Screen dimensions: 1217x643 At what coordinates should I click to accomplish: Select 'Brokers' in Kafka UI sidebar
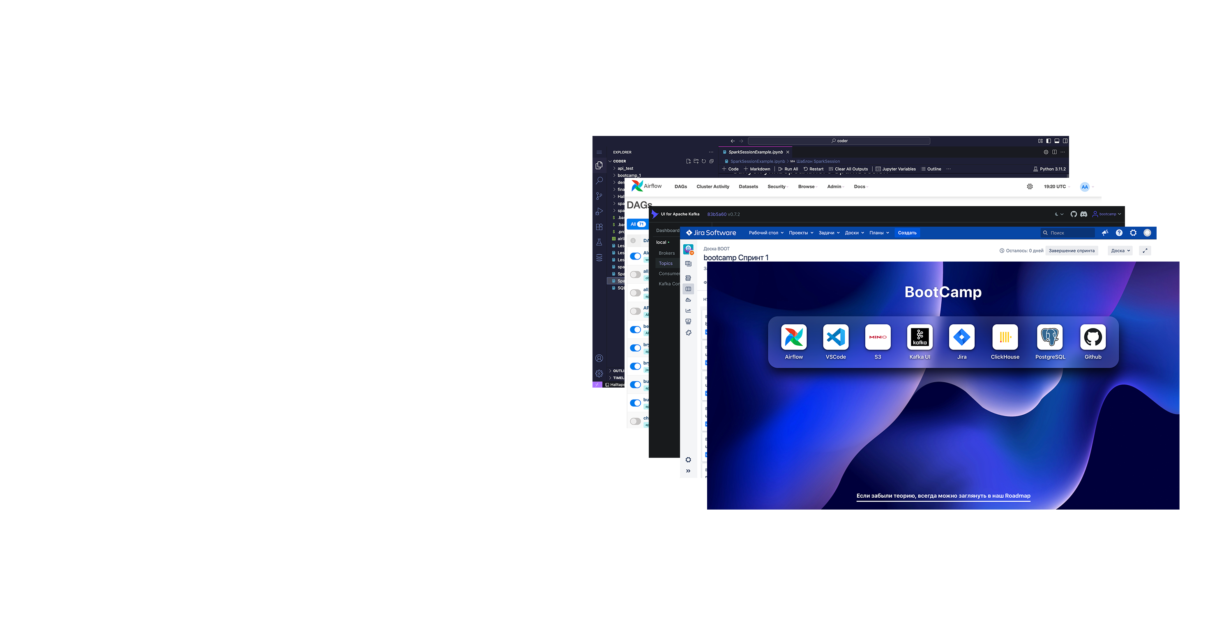[x=666, y=253]
